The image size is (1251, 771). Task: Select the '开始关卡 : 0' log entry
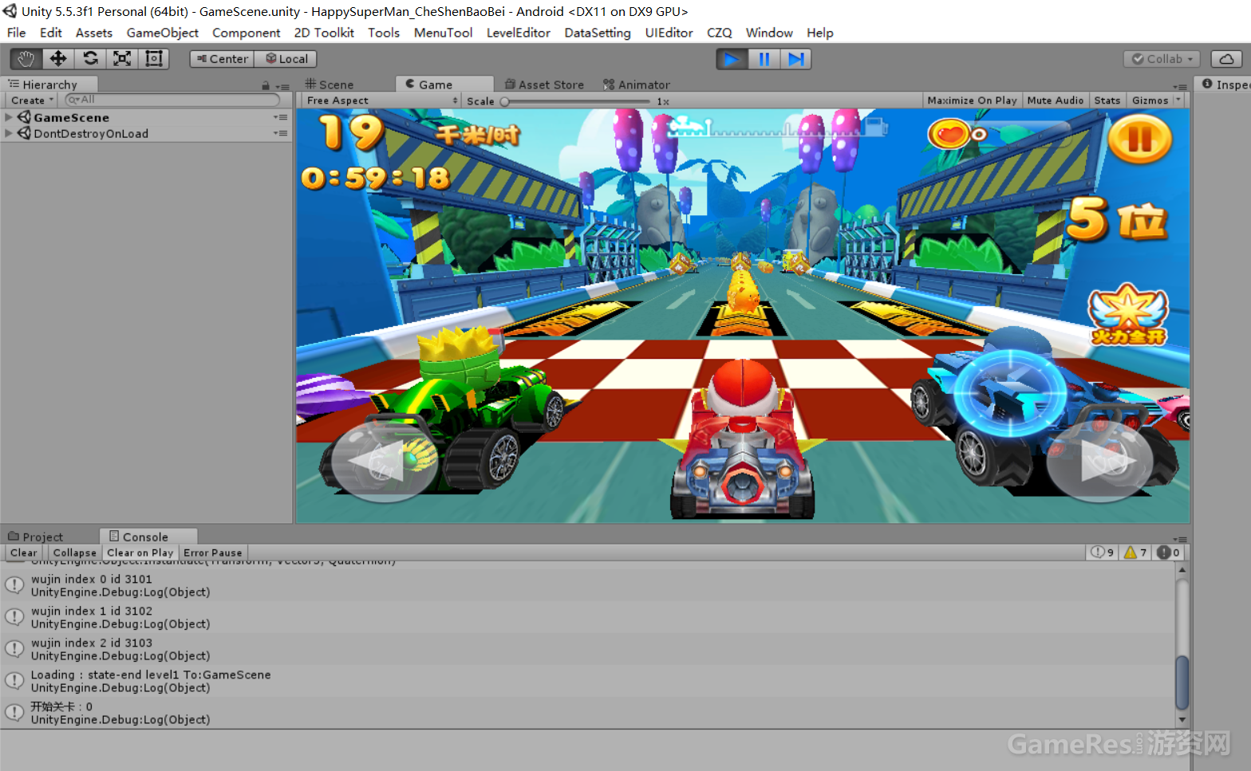(x=587, y=713)
